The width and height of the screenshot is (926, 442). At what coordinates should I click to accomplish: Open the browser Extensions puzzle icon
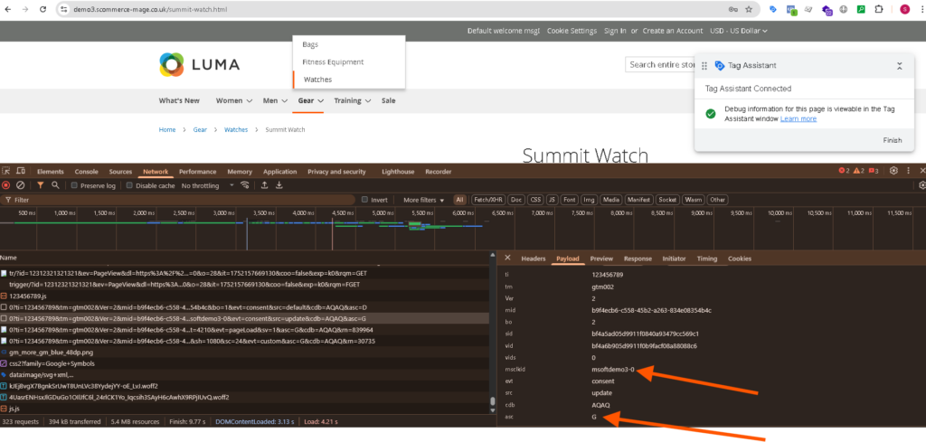click(879, 9)
